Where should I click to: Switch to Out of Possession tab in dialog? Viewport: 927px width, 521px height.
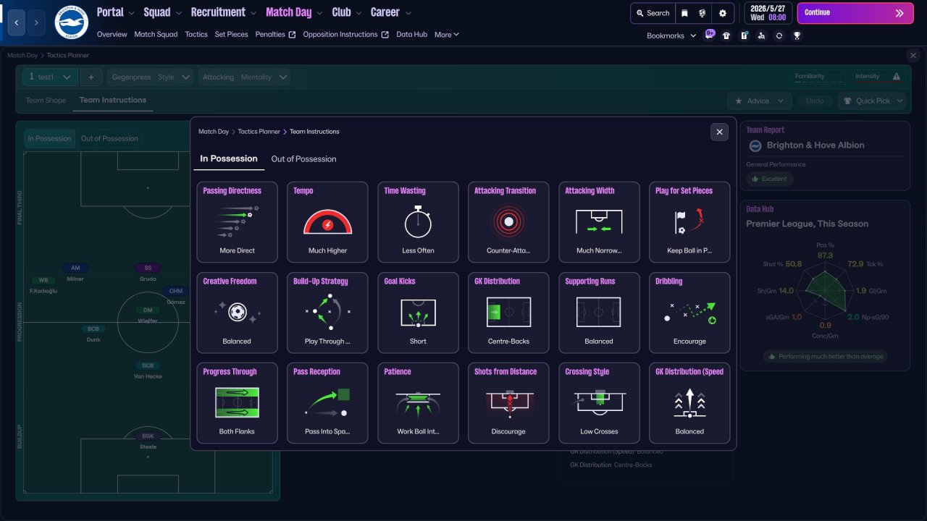(303, 158)
